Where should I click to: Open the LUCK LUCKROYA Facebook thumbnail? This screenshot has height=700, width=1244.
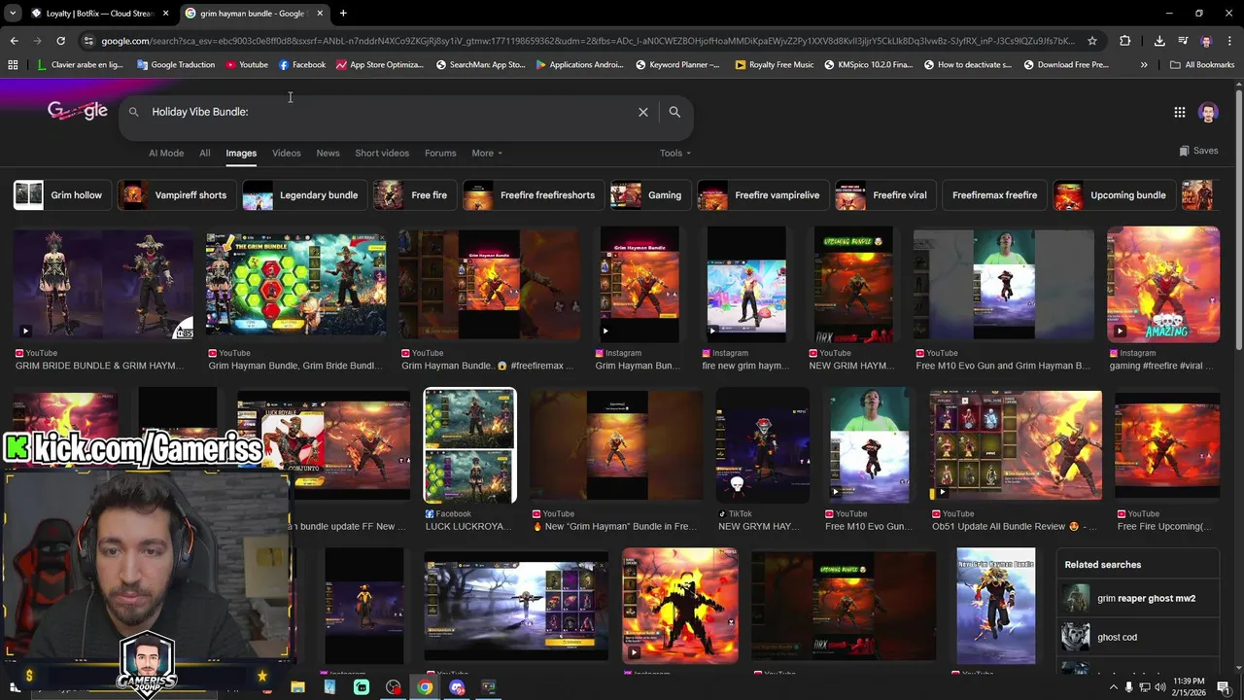[x=470, y=446]
